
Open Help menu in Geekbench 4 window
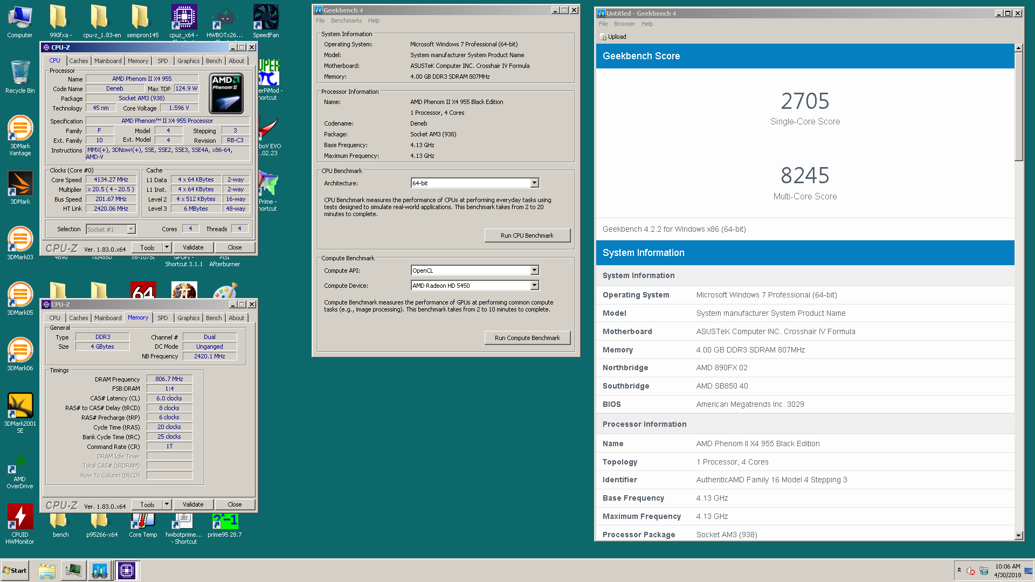point(374,20)
